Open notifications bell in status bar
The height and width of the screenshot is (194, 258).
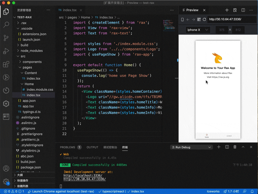coord(252,191)
